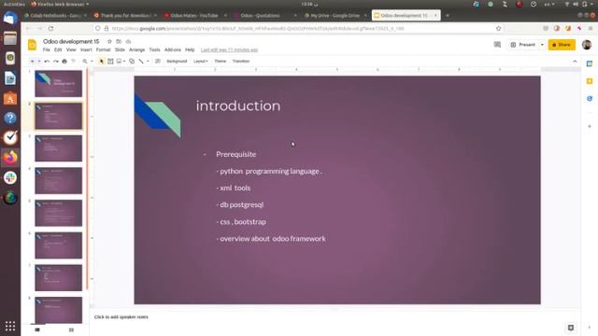This screenshot has height=336, width=598.
Task: Click the new slide plus icon
Action: pos(33,61)
